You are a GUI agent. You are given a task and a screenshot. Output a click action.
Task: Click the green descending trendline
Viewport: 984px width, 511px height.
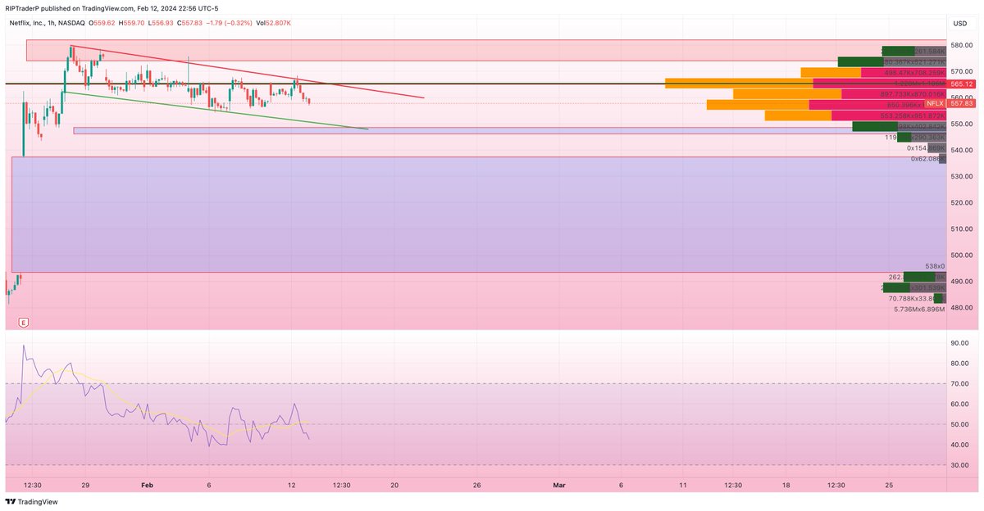pos(215,111)
